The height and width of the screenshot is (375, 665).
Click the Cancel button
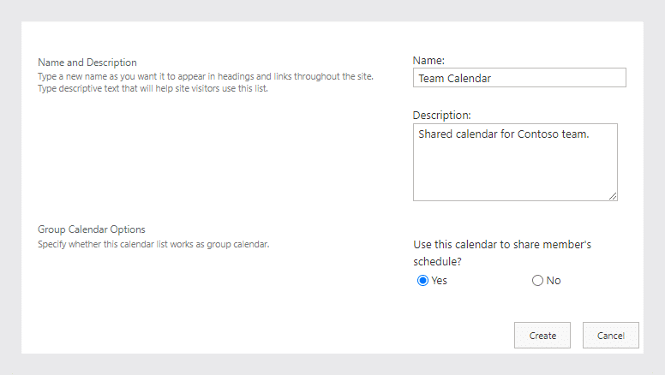tap(610, 335)
